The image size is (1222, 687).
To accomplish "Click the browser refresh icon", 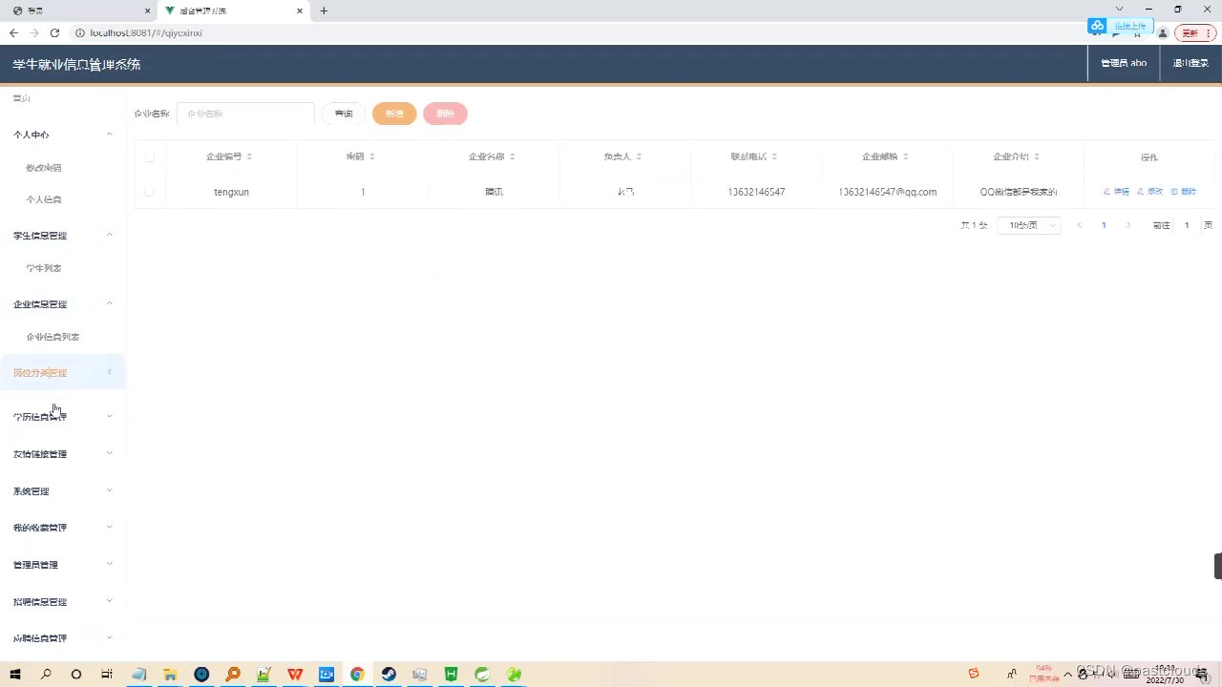I will click(x=56, y=32).
